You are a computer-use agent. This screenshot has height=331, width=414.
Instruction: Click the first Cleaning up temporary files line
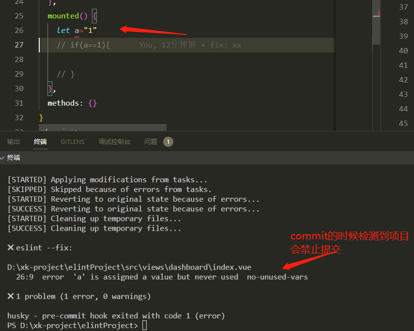tap(94, 219)
